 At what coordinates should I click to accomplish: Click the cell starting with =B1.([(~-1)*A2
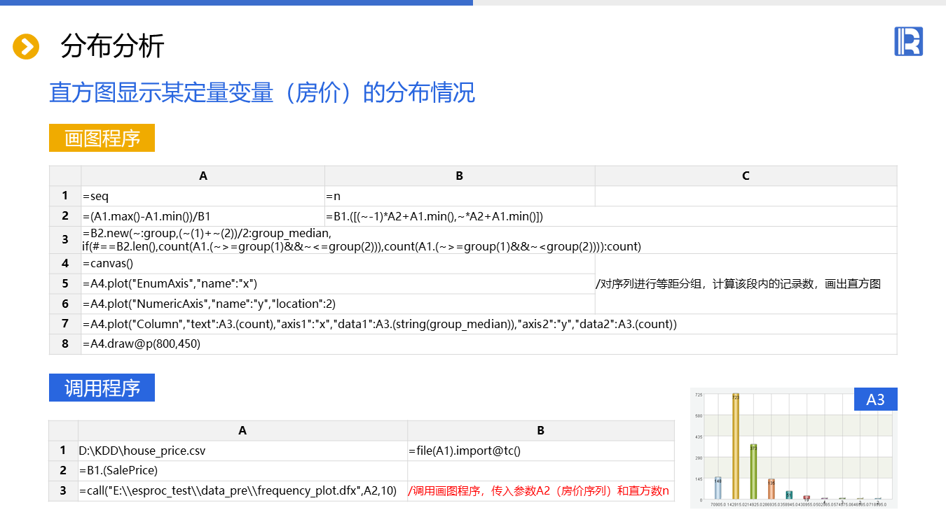(x=611, y=216)
